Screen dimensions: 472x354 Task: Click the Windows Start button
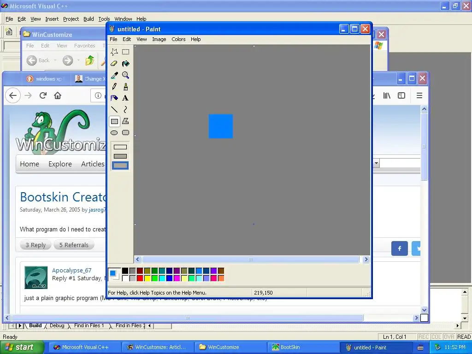click(22, 347)
